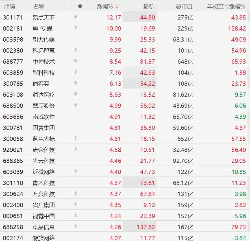Image resolution: width=250 pixels, height=241 pixels.
Task: Open stock 引力传媒 by its name
Action: click(44, 40)
